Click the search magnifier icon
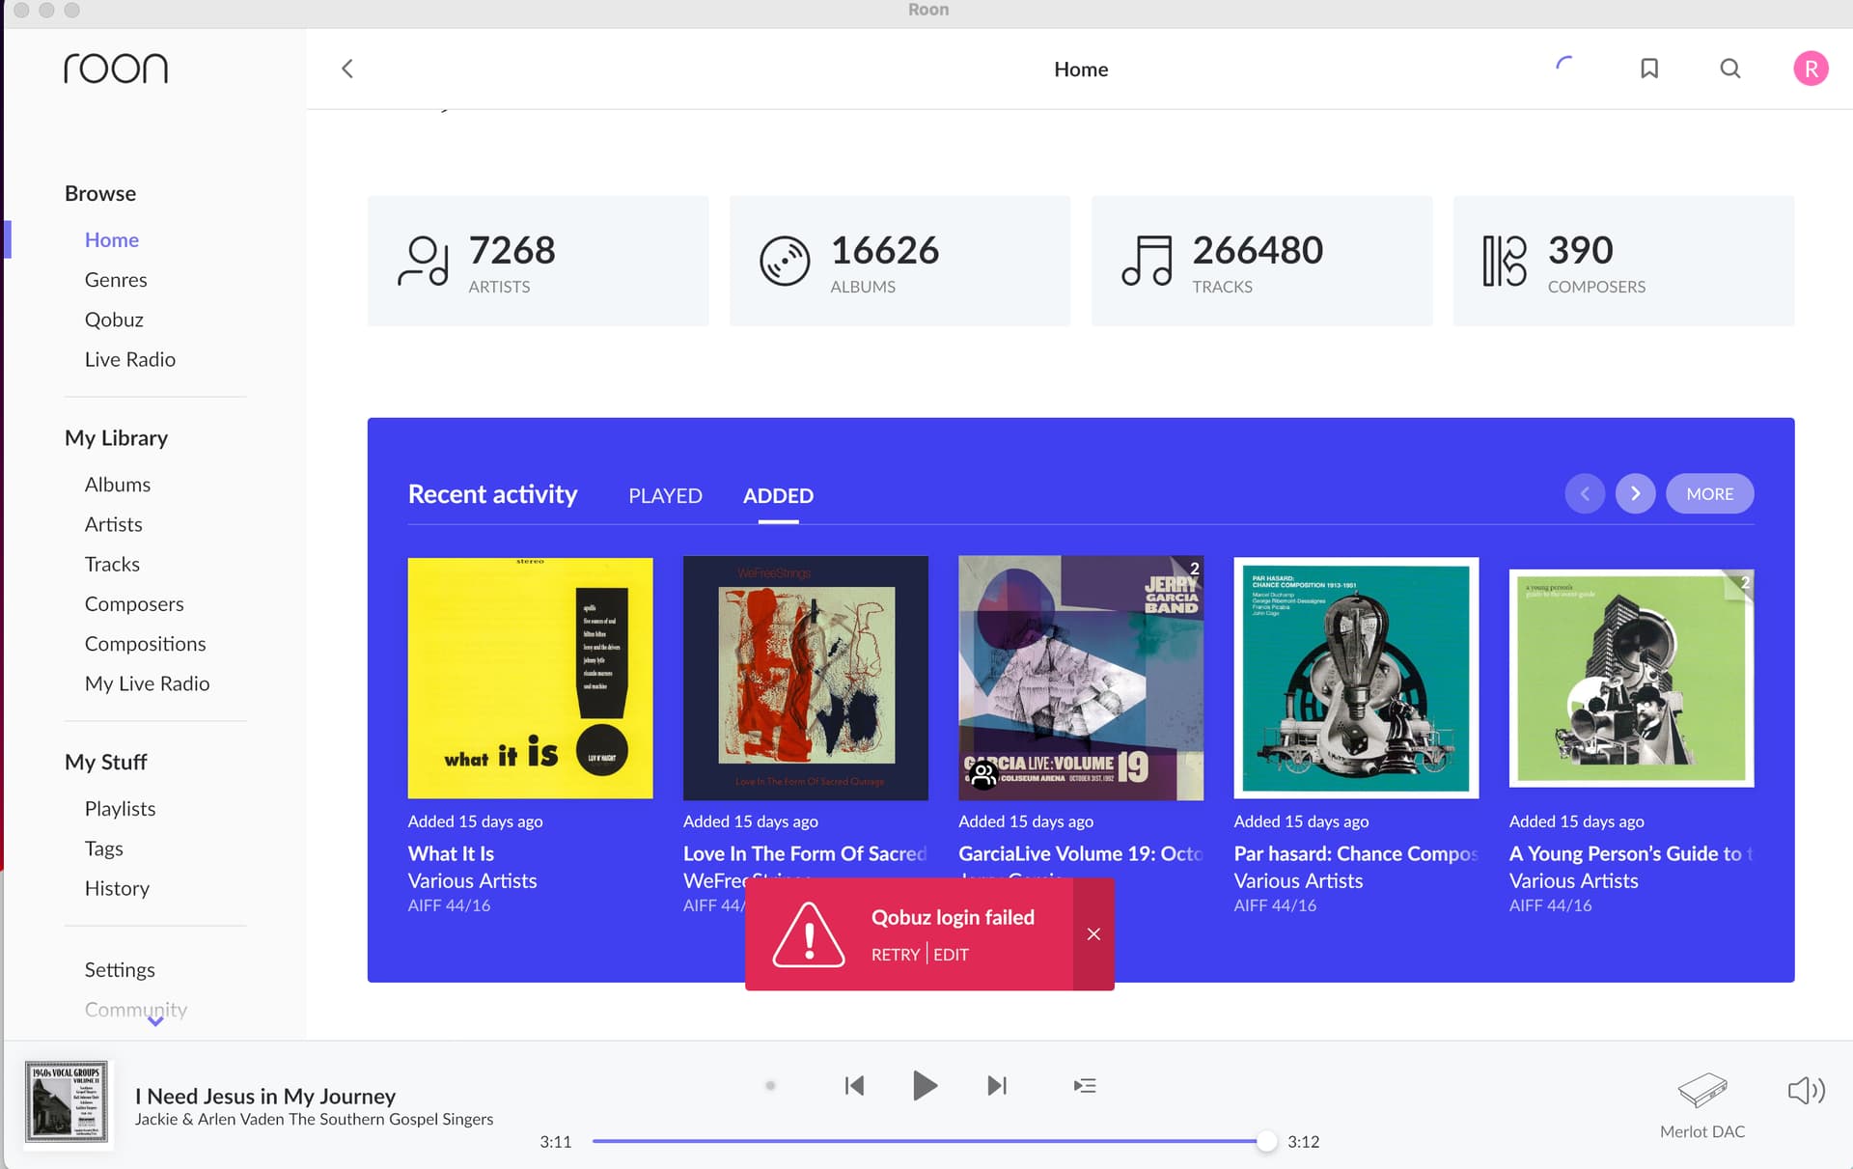This screenshot has height=1169, width=1853. 1730,69
